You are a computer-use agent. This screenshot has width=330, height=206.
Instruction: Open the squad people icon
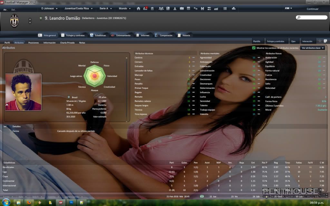point(161,9)
